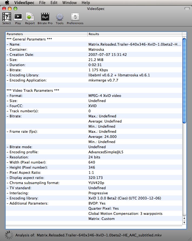Click the scroll up arrow
This screenshot has width=192, height=241.
tap(184, 218)
